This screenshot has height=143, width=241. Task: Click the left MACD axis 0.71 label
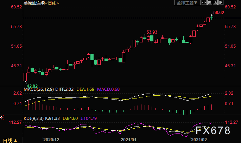tap(18, 104)
